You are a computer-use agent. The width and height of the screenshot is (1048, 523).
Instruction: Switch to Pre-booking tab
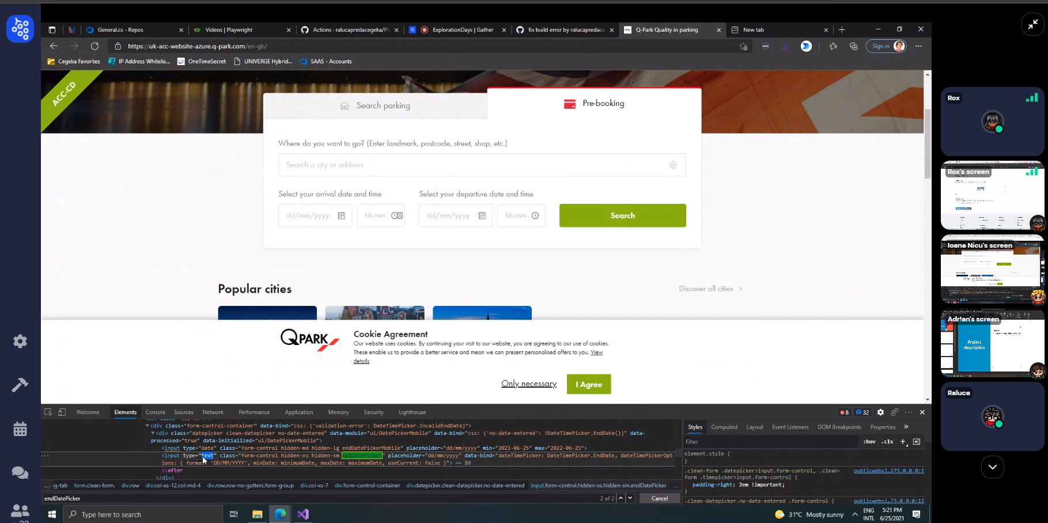[594, 104]
